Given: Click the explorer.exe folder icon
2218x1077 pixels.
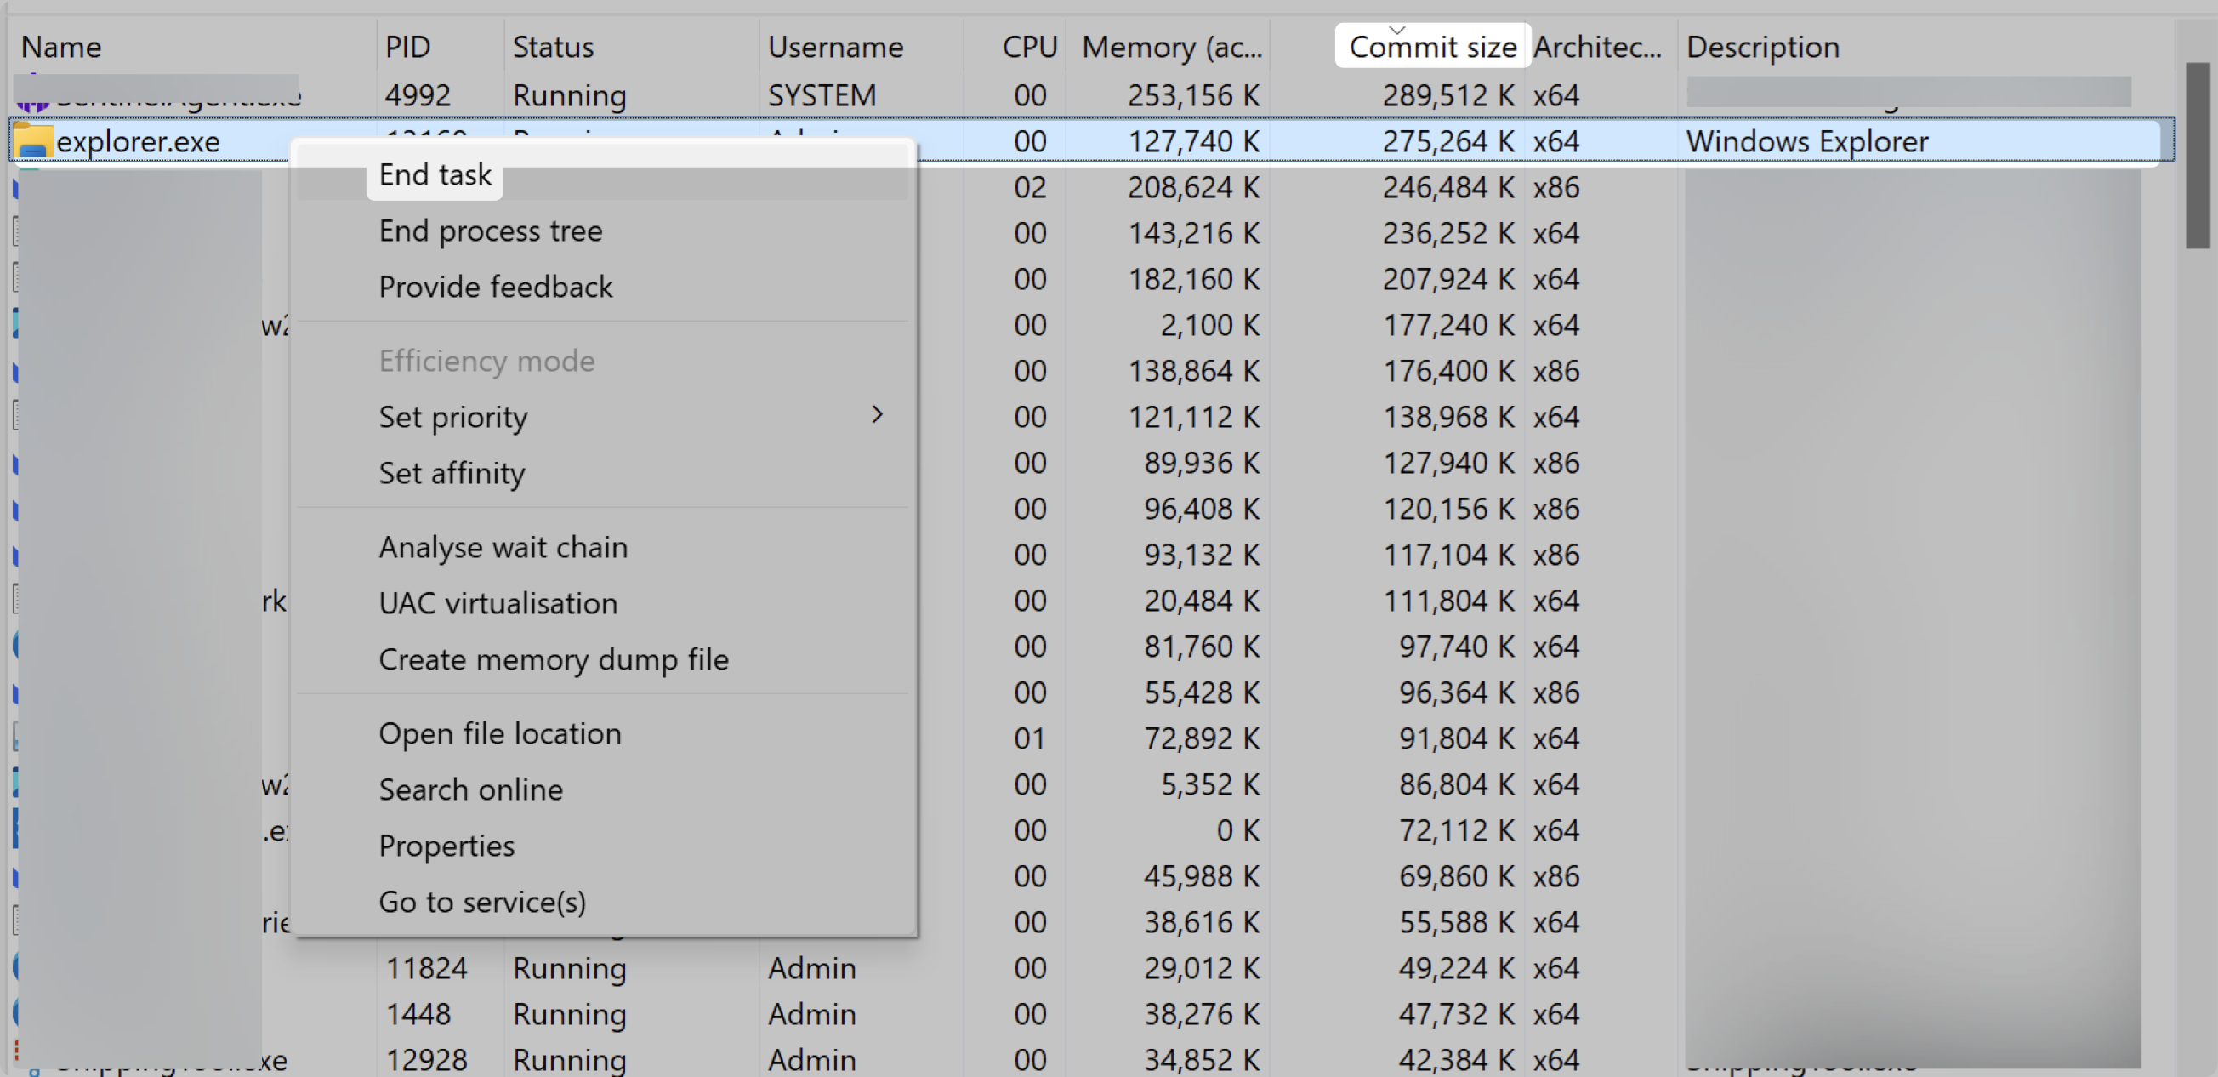Looking at the screenshot, I should [x=32, y=140].
